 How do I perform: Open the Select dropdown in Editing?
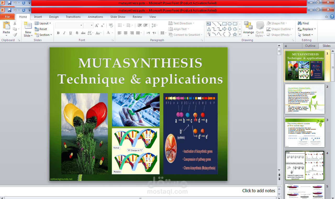[x=305, y=35]
